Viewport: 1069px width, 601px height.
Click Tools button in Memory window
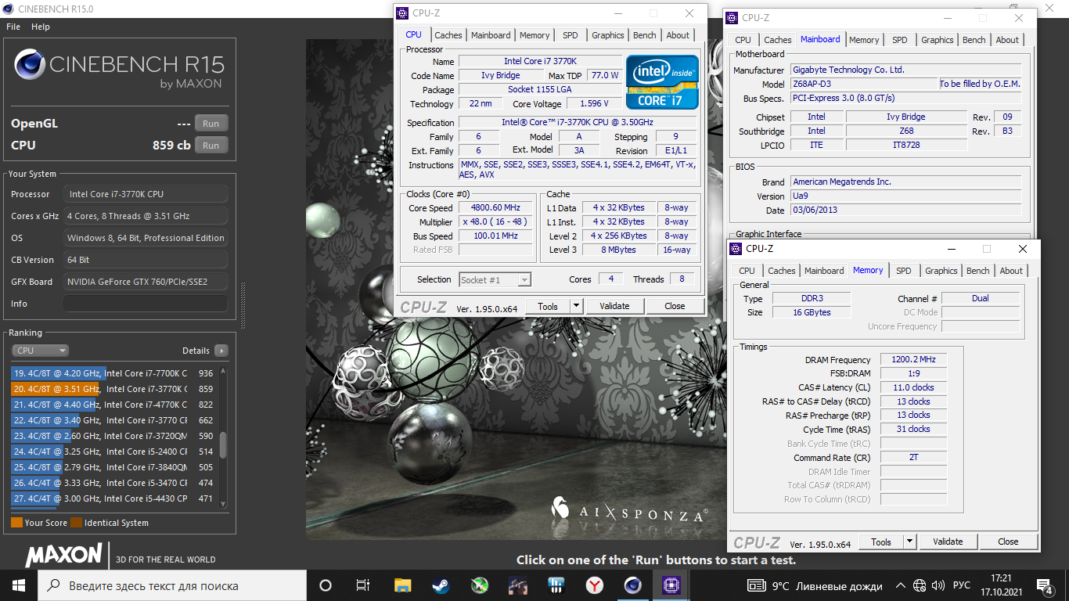(x=881, y=542)
